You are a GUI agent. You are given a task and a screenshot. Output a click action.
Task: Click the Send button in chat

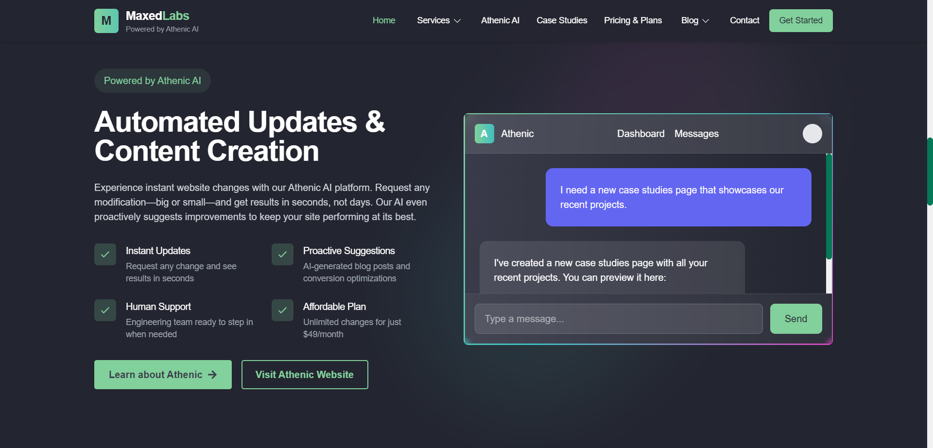tap(796, 319)
